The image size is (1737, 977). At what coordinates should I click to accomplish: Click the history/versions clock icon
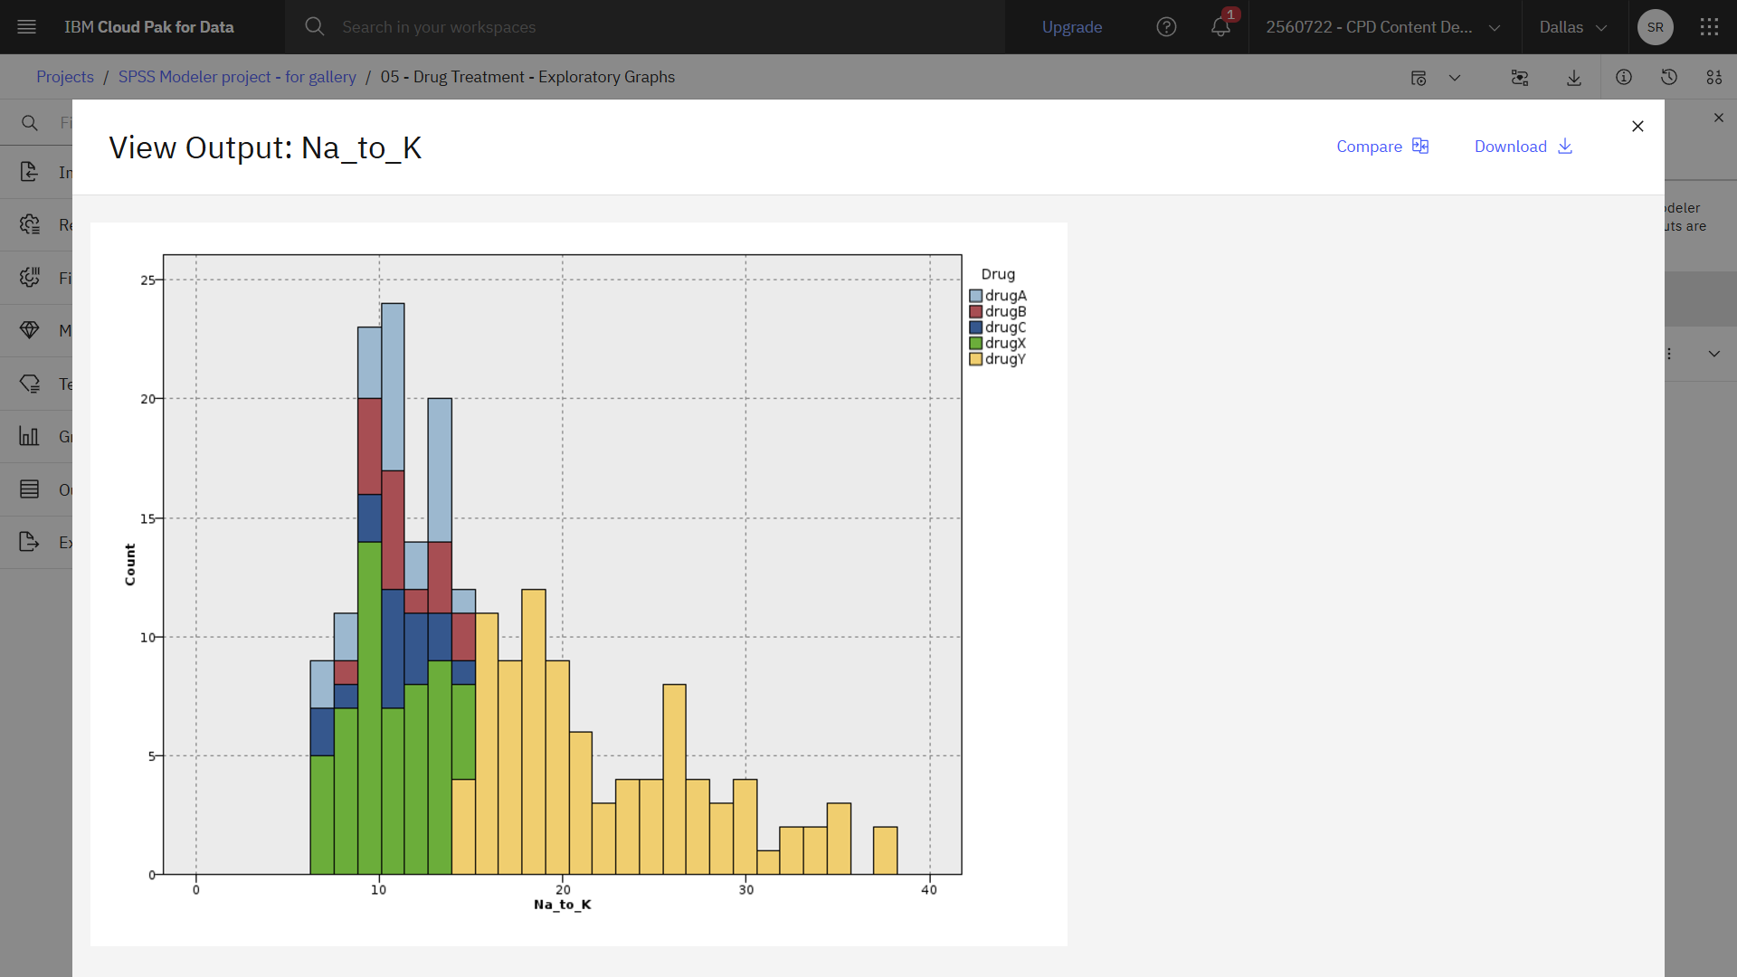coord(1669,76)
